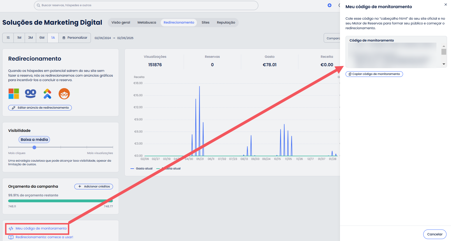Viewport: 451px width, 241px height.
Task: Click the monitoring code text area
Action: [393, 55]
